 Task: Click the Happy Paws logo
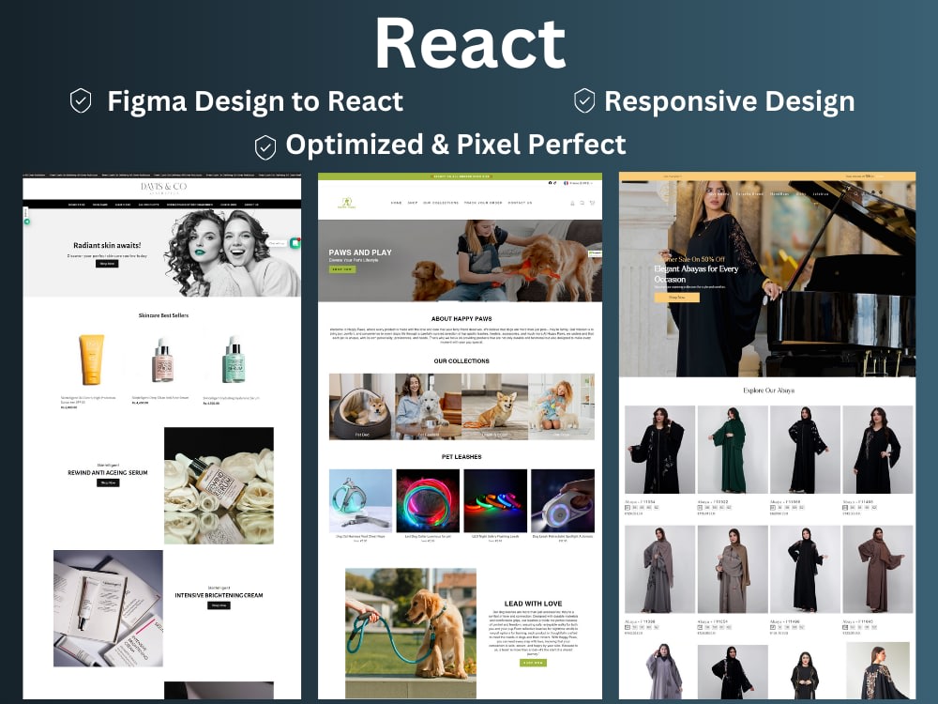click(346, 203)
